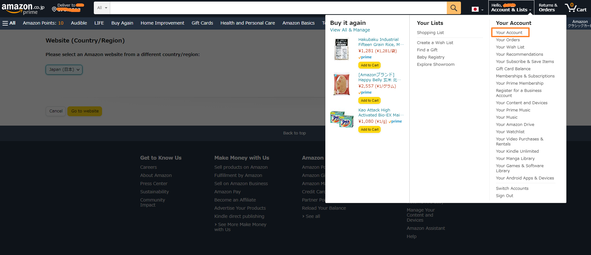Click Switch Accounts

coord(512,189)
